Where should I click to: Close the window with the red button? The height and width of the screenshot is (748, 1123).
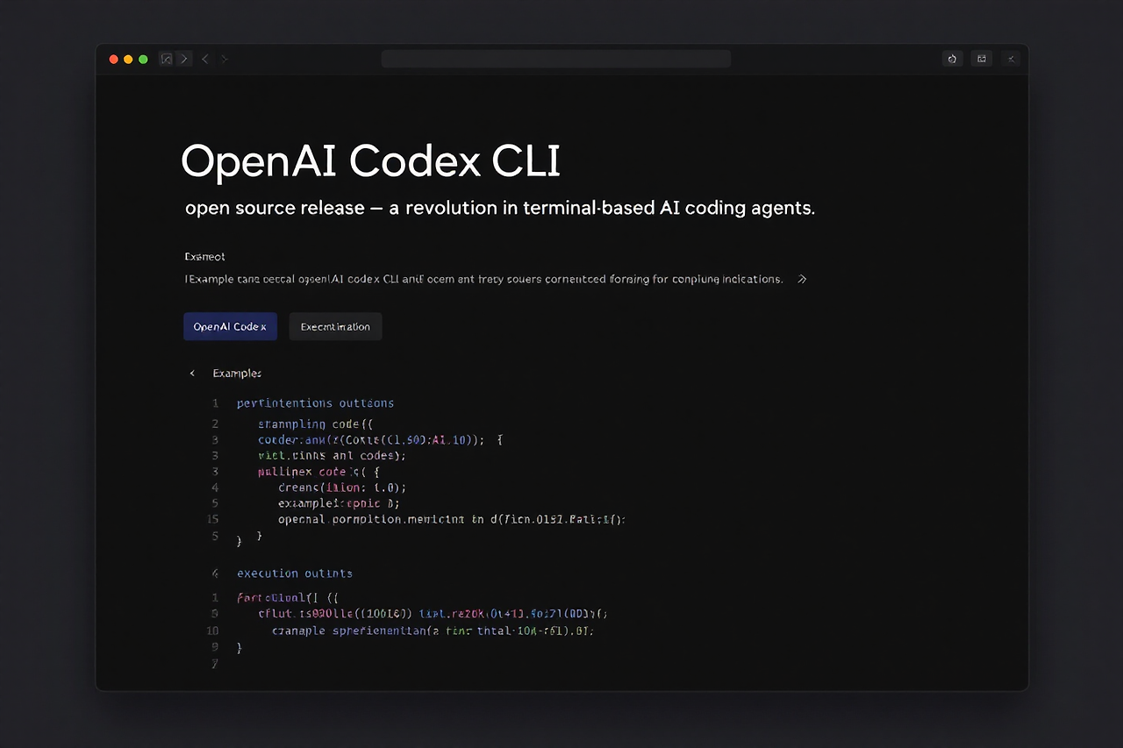point(113,59)
